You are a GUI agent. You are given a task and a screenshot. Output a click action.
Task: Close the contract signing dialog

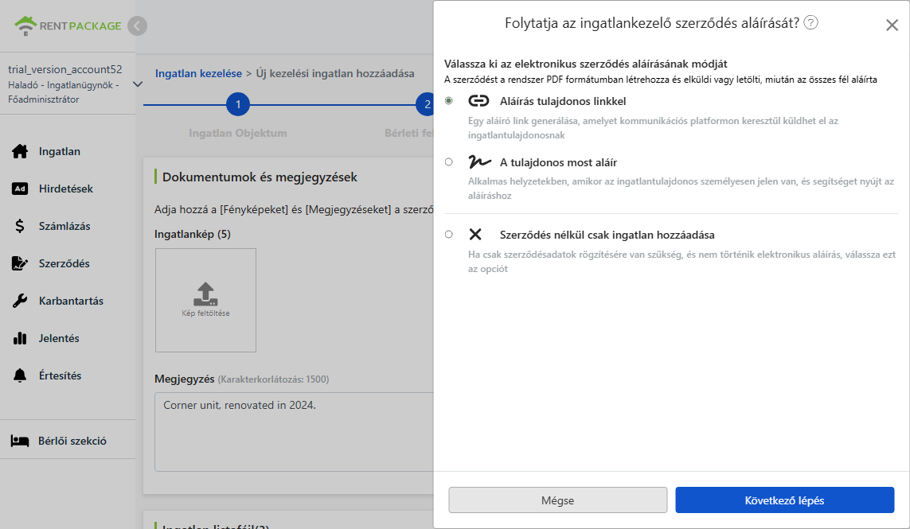[x=892, y=25]
